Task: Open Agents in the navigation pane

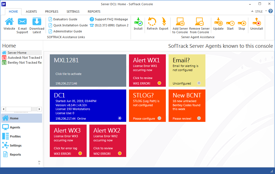Action: 21,127
